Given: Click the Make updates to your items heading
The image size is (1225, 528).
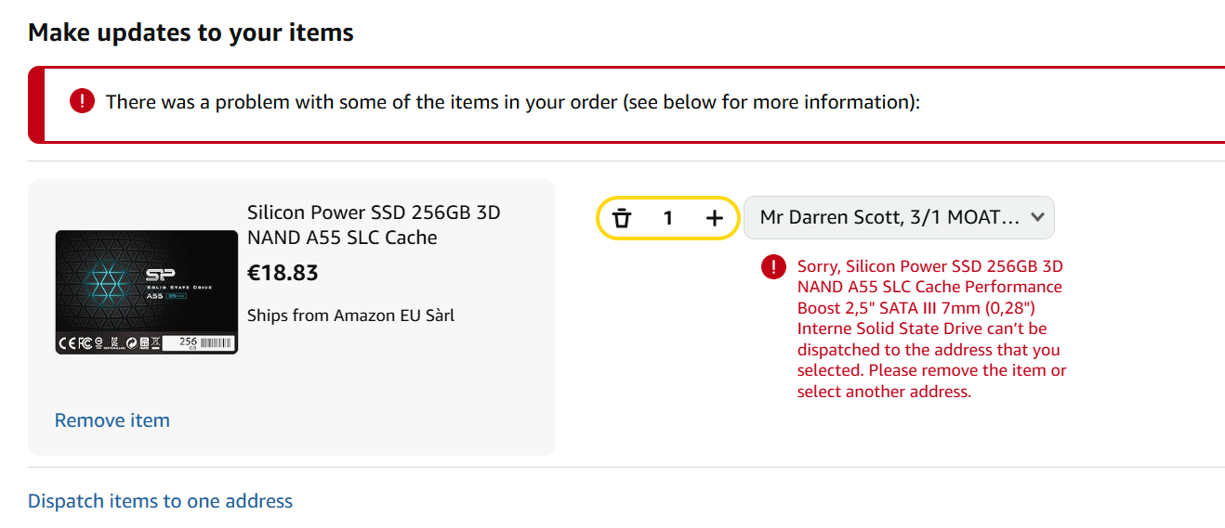Looking at the screenshot, I should point(191,32).
